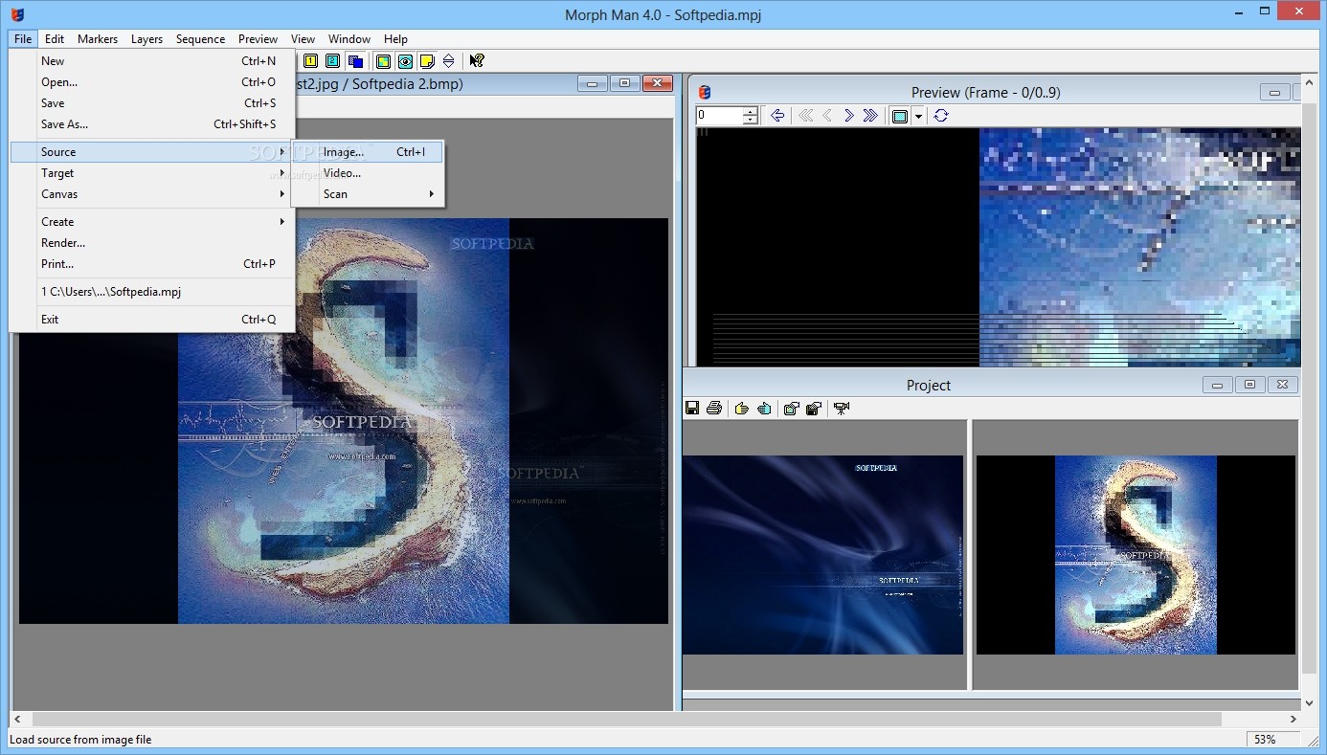
Task: Click the printer icon in Project toolbar
Action: (713, 409)
